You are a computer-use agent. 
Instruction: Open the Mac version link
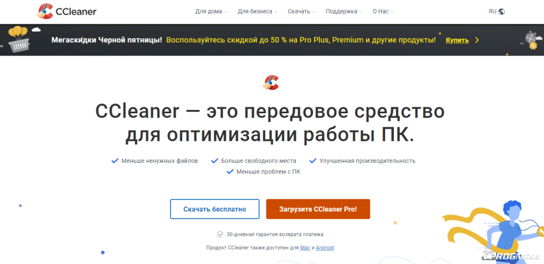pos(305,248)
